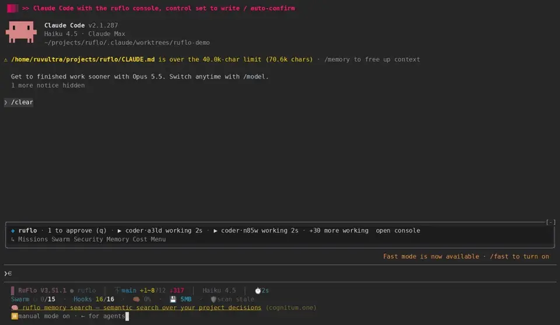Viewport: 560px width, 325px height.
Task: Click the CLAUDE.md file path
Action: pos(83,59)
